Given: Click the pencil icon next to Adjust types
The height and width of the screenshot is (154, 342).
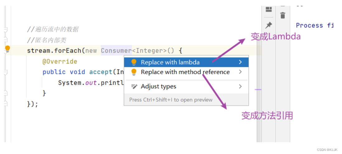Looking at the screenshot, I should (x=134, y=86).
